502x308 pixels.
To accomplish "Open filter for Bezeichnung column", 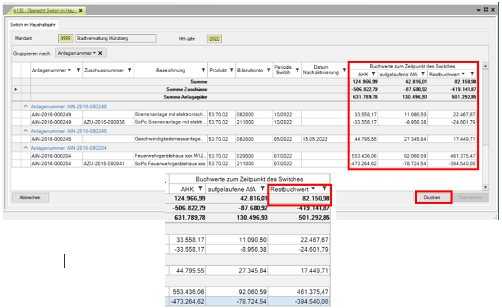I will [x=202, y=70].
